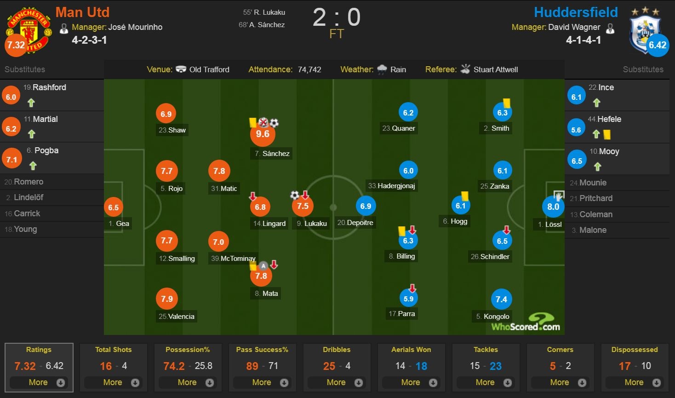
Task: Select substitute Pogba in Man Utd list
Action: point(46,150)
